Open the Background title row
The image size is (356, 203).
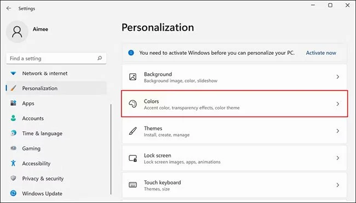[234, 77]
